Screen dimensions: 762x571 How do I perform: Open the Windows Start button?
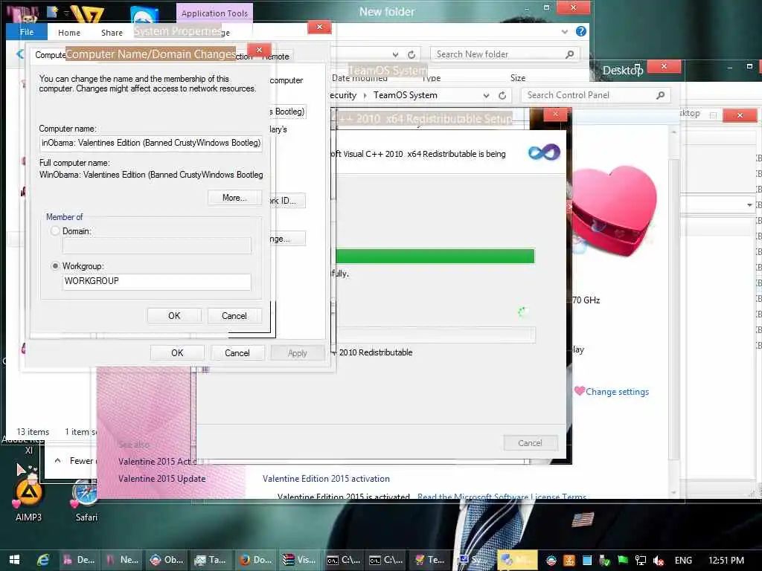[15, 560]
